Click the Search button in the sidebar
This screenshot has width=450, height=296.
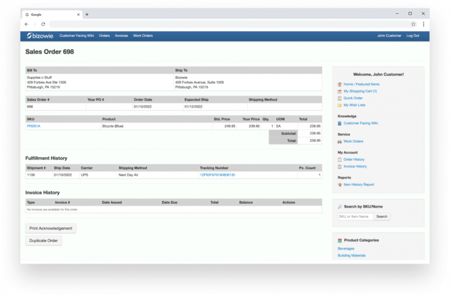click(382, 216)
